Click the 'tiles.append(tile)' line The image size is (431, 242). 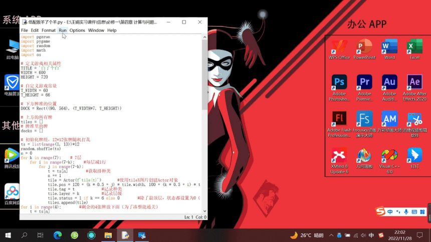pyautogui.click(x=68, y=202)
